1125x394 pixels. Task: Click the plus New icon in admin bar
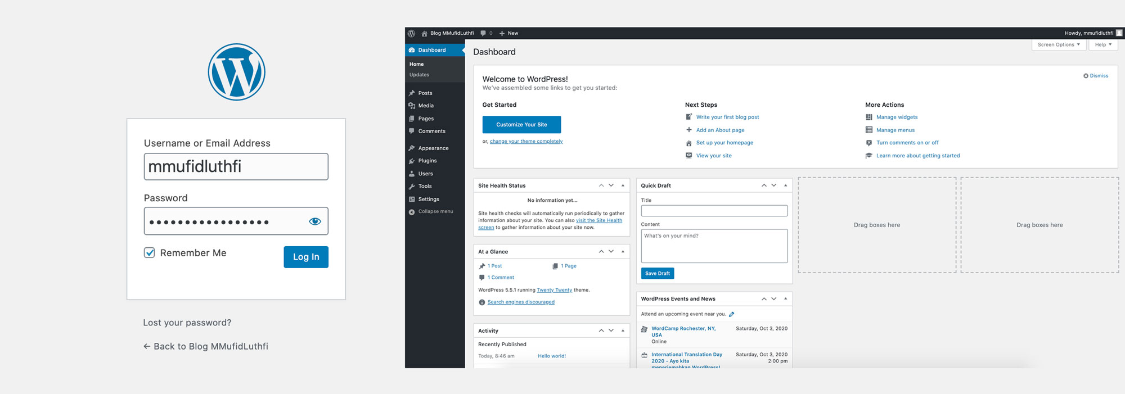pyautogui.click(x=502, y=33)
